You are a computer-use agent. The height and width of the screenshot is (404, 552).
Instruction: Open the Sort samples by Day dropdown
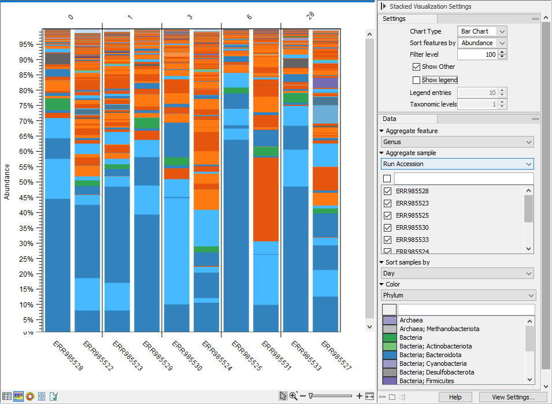click(457, 273)
